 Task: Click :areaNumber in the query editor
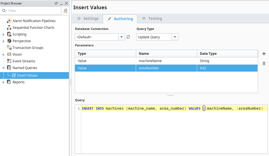coord(249,108)
